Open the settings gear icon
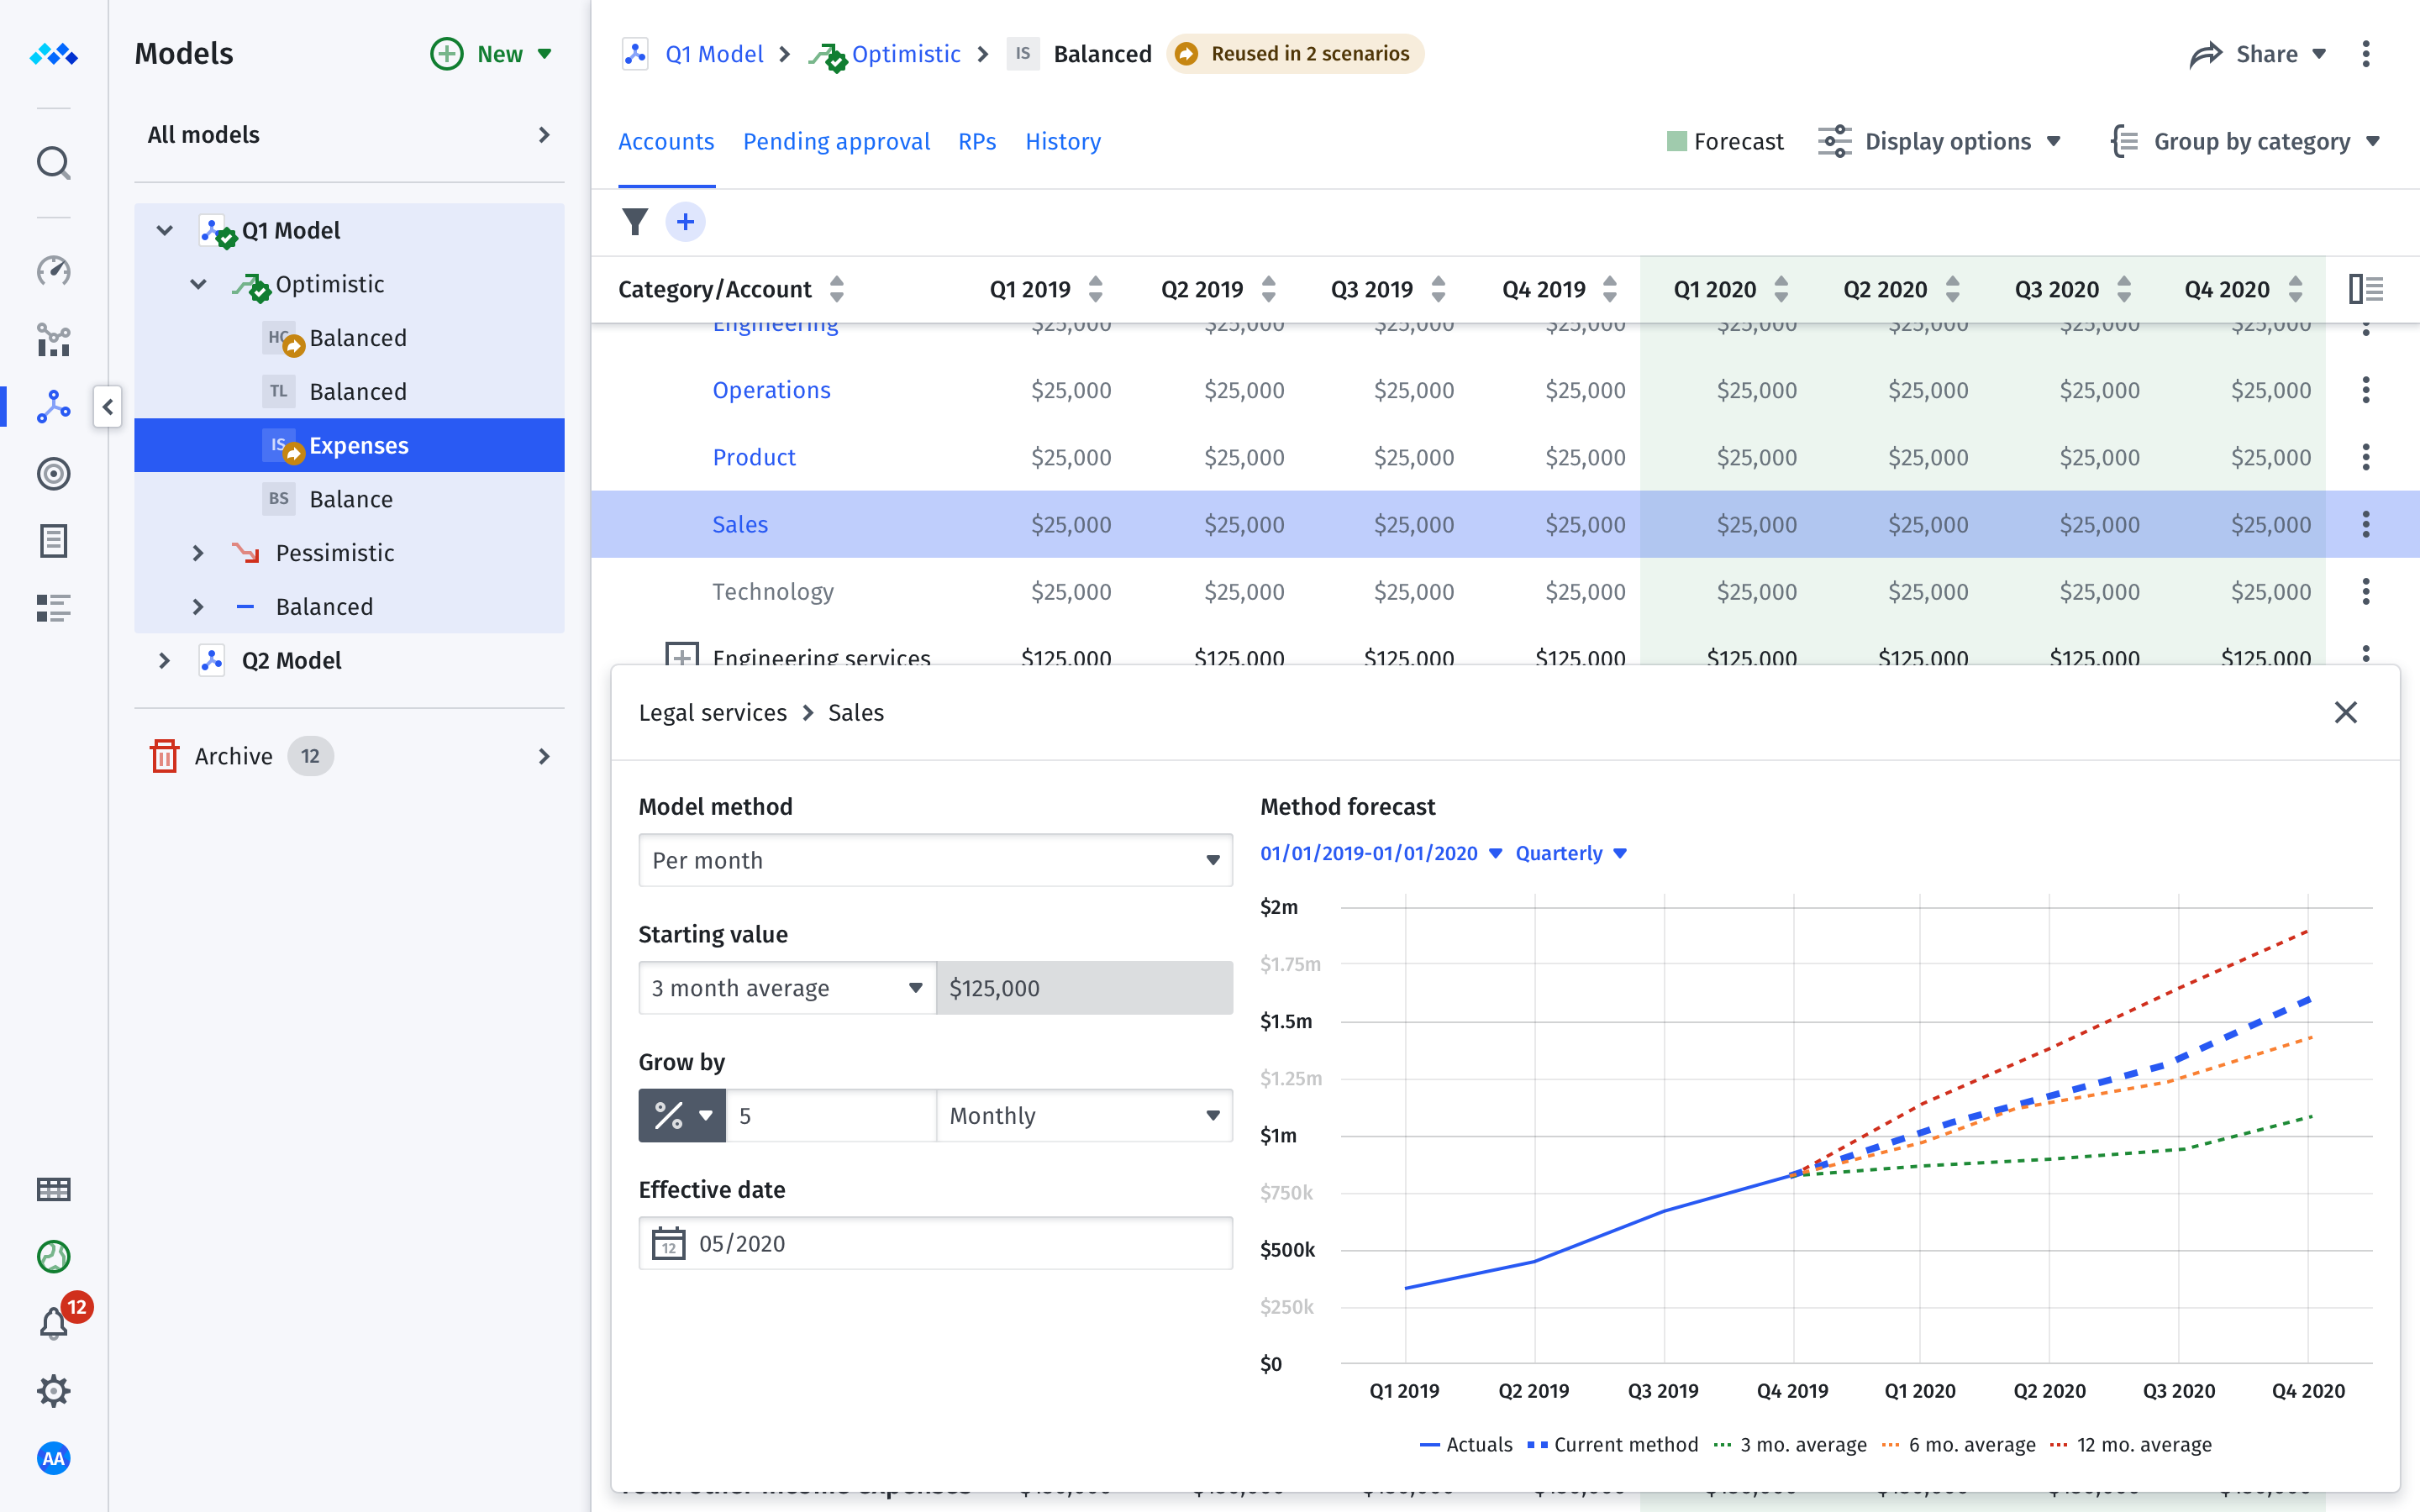2420x1512 pixels. 53,1390
